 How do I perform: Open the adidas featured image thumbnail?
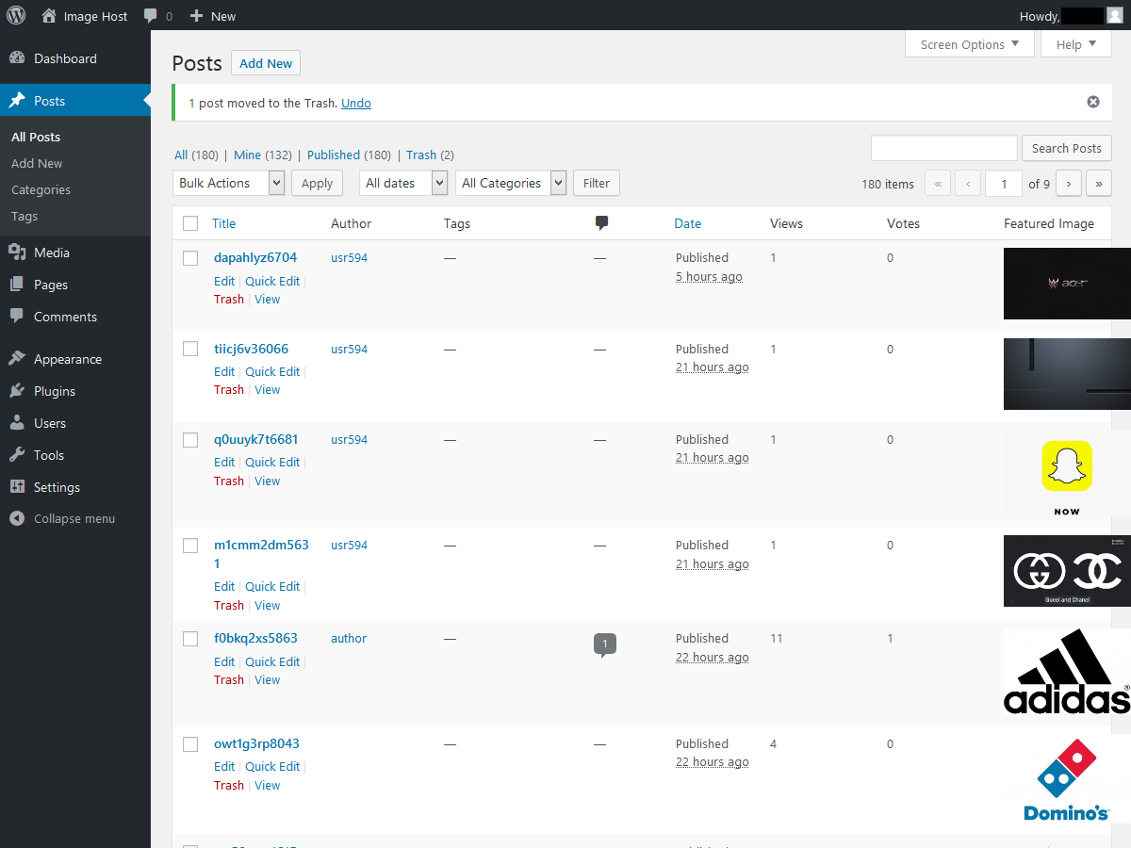click(1066, 672)
